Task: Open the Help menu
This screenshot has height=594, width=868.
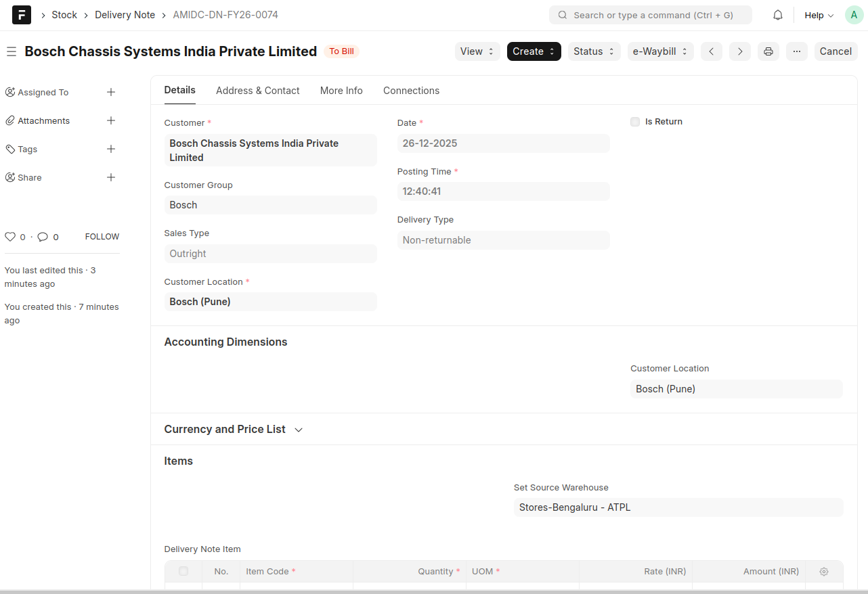Action: tap(819, 15)
